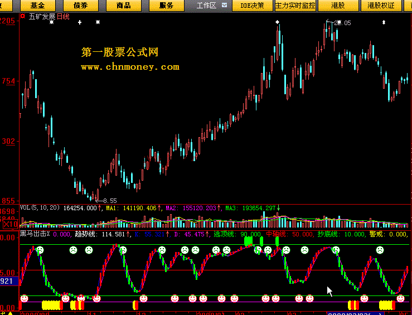The image size is (412, 315).
Task: Click the 302 price axis label
Action: click(x=8, y=142)
